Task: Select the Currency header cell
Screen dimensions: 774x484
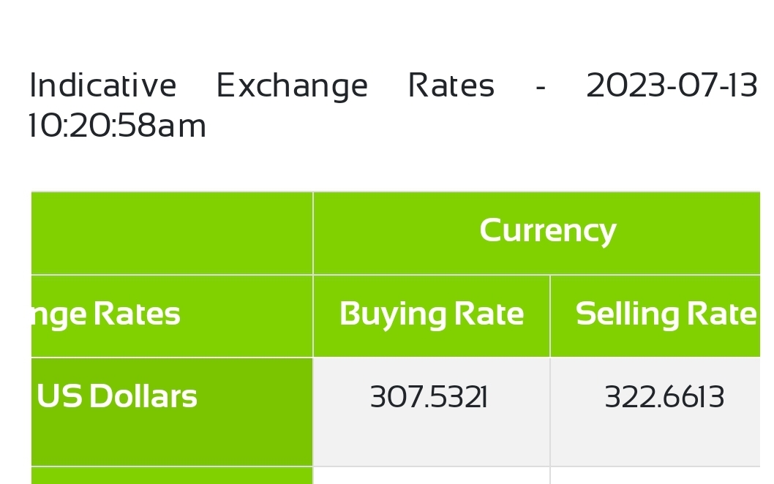Action: click(x=547, y=231)
